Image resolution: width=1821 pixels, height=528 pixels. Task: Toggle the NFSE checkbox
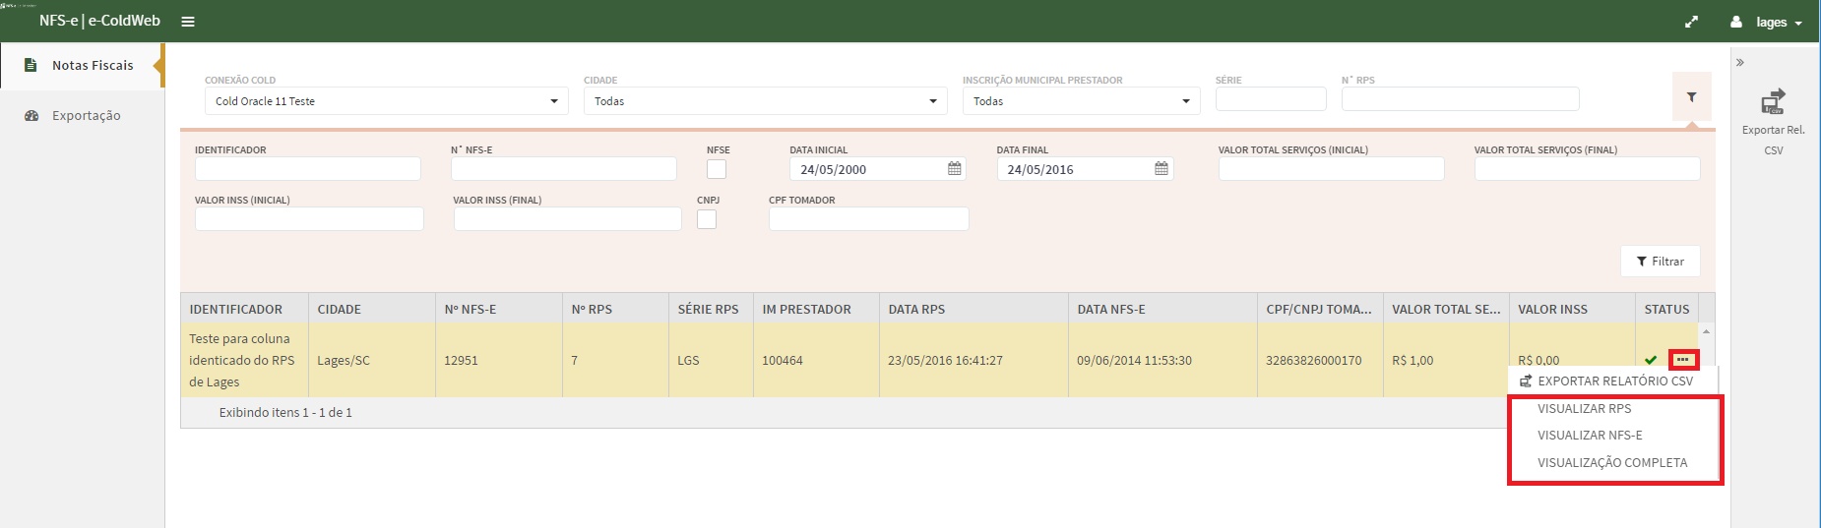point(717,169)
